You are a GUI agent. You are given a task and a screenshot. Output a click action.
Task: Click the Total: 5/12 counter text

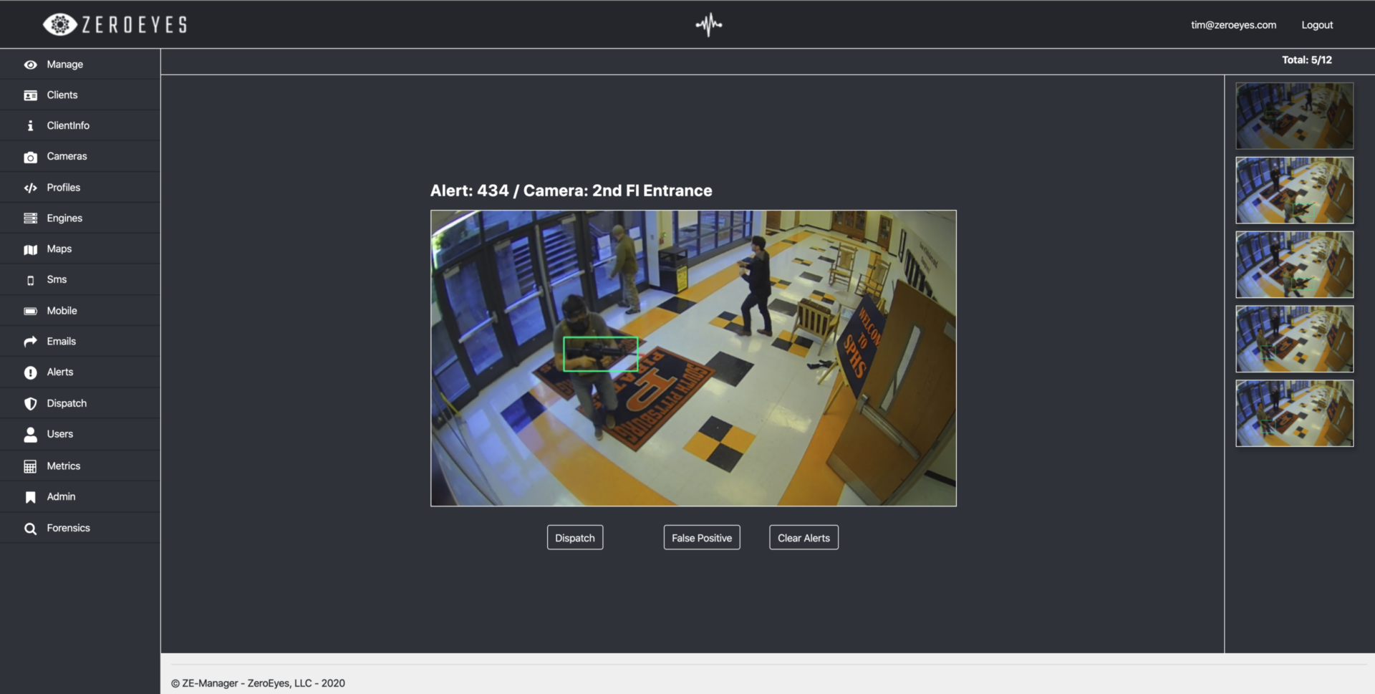(1307, 60)
